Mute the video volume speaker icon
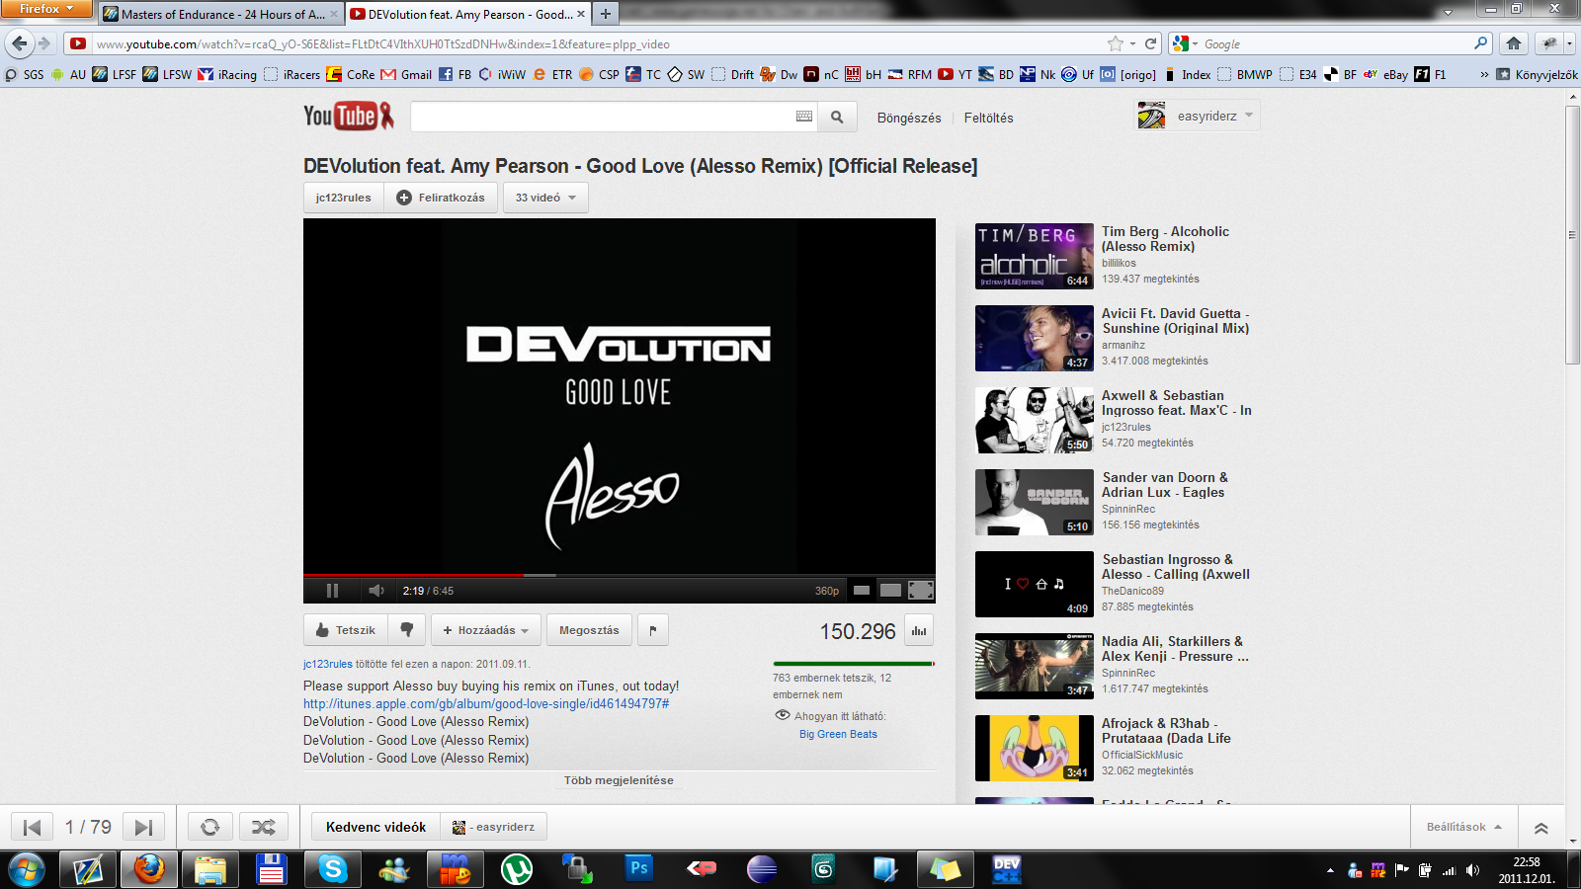1581x889 pixels. coord(375,591)
